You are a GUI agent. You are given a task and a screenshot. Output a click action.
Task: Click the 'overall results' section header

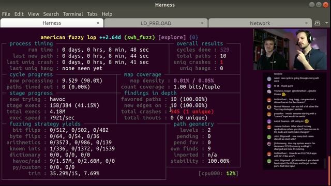[200, 43]
